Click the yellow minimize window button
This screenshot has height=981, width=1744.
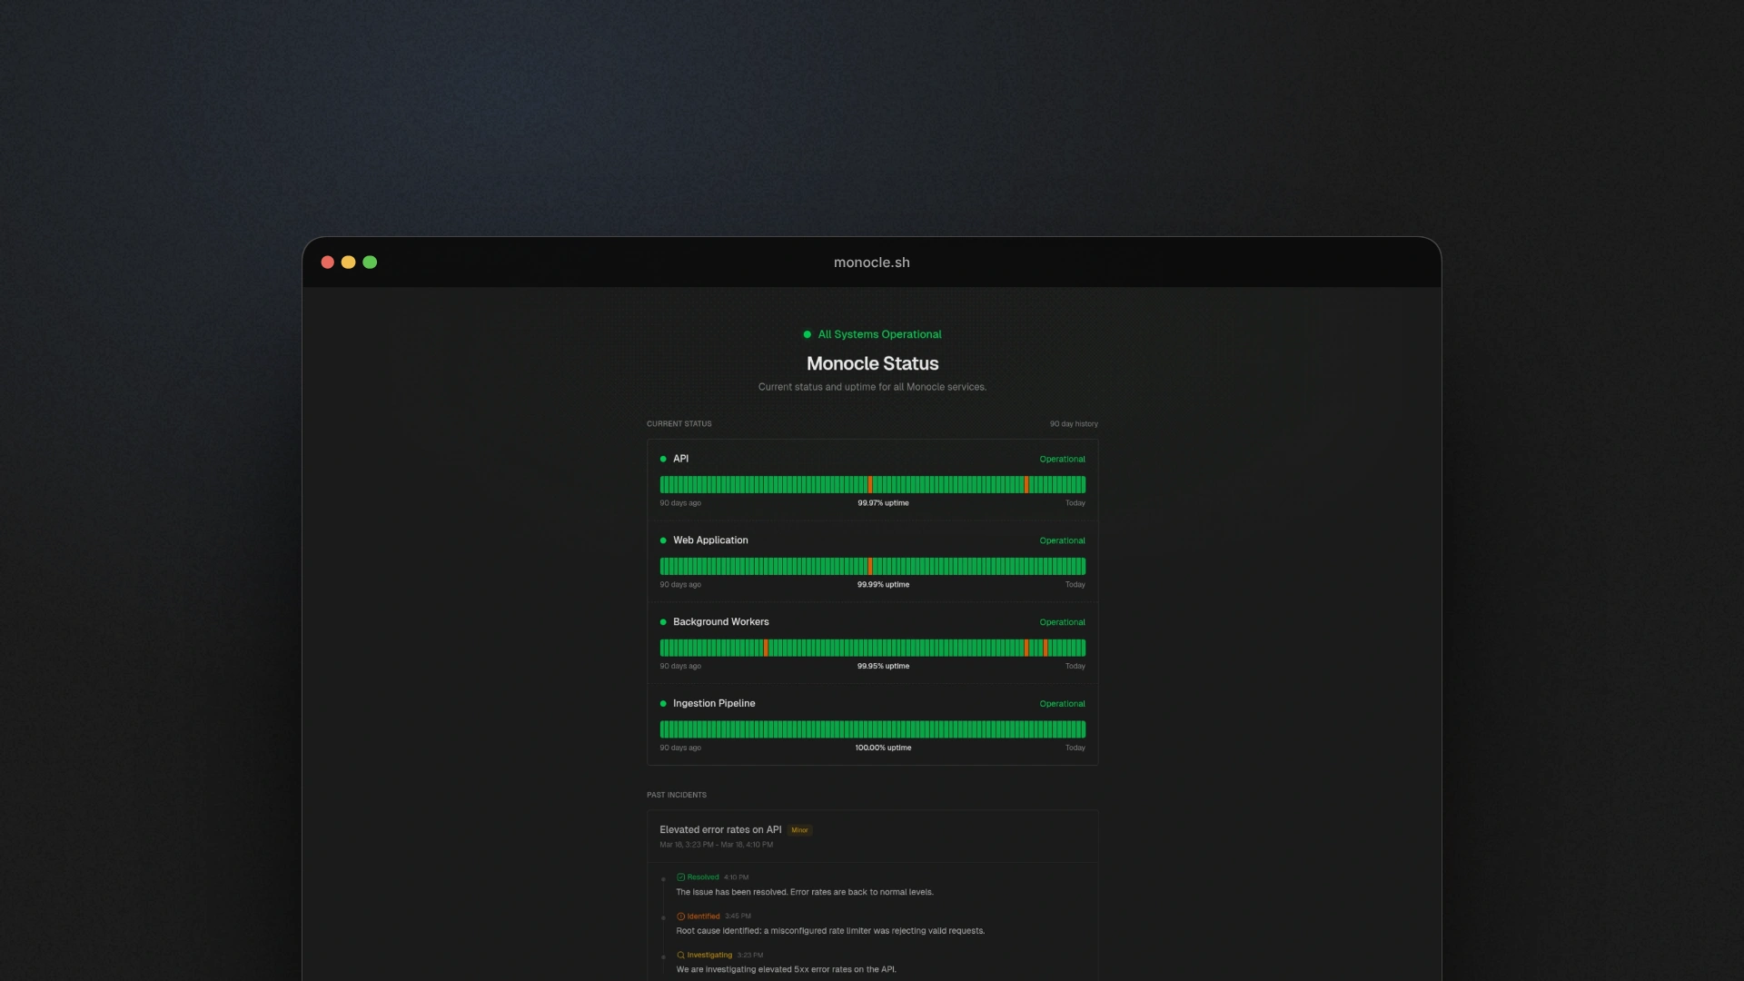pyautogui.click(x=348, y=263)
